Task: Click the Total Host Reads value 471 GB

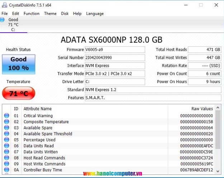Action: [x=205, y=49]
